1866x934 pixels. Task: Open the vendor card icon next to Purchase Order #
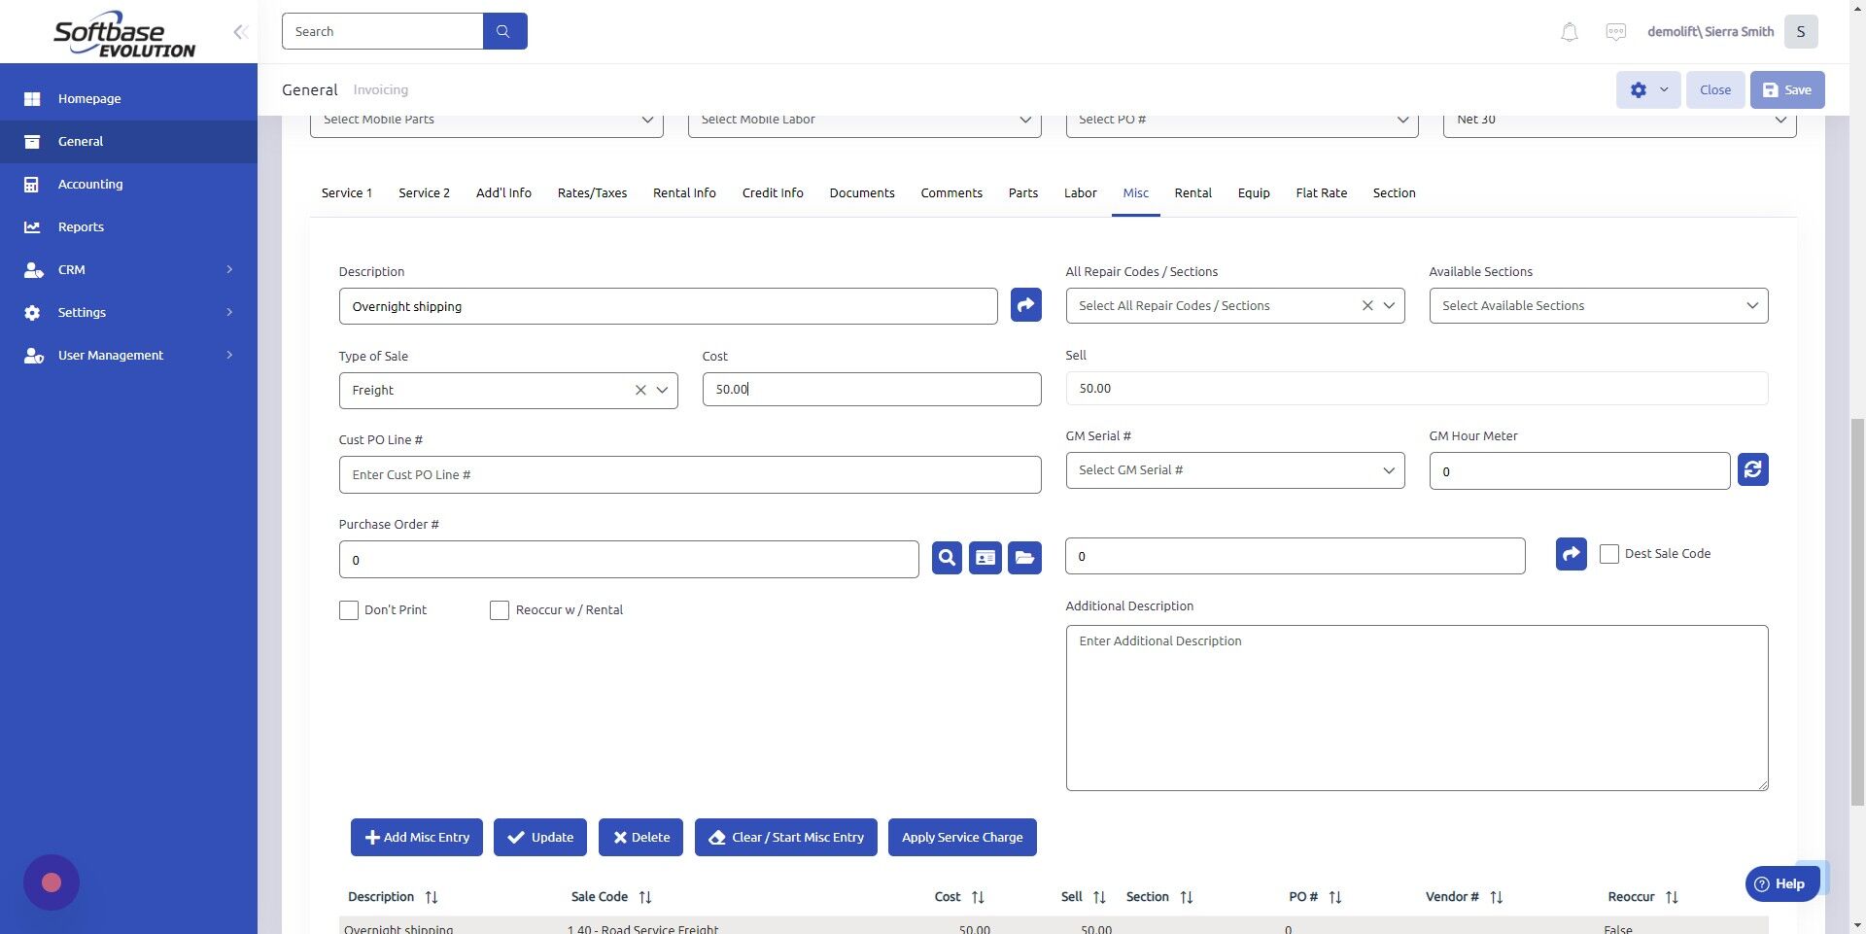click(x=985, y=558)
